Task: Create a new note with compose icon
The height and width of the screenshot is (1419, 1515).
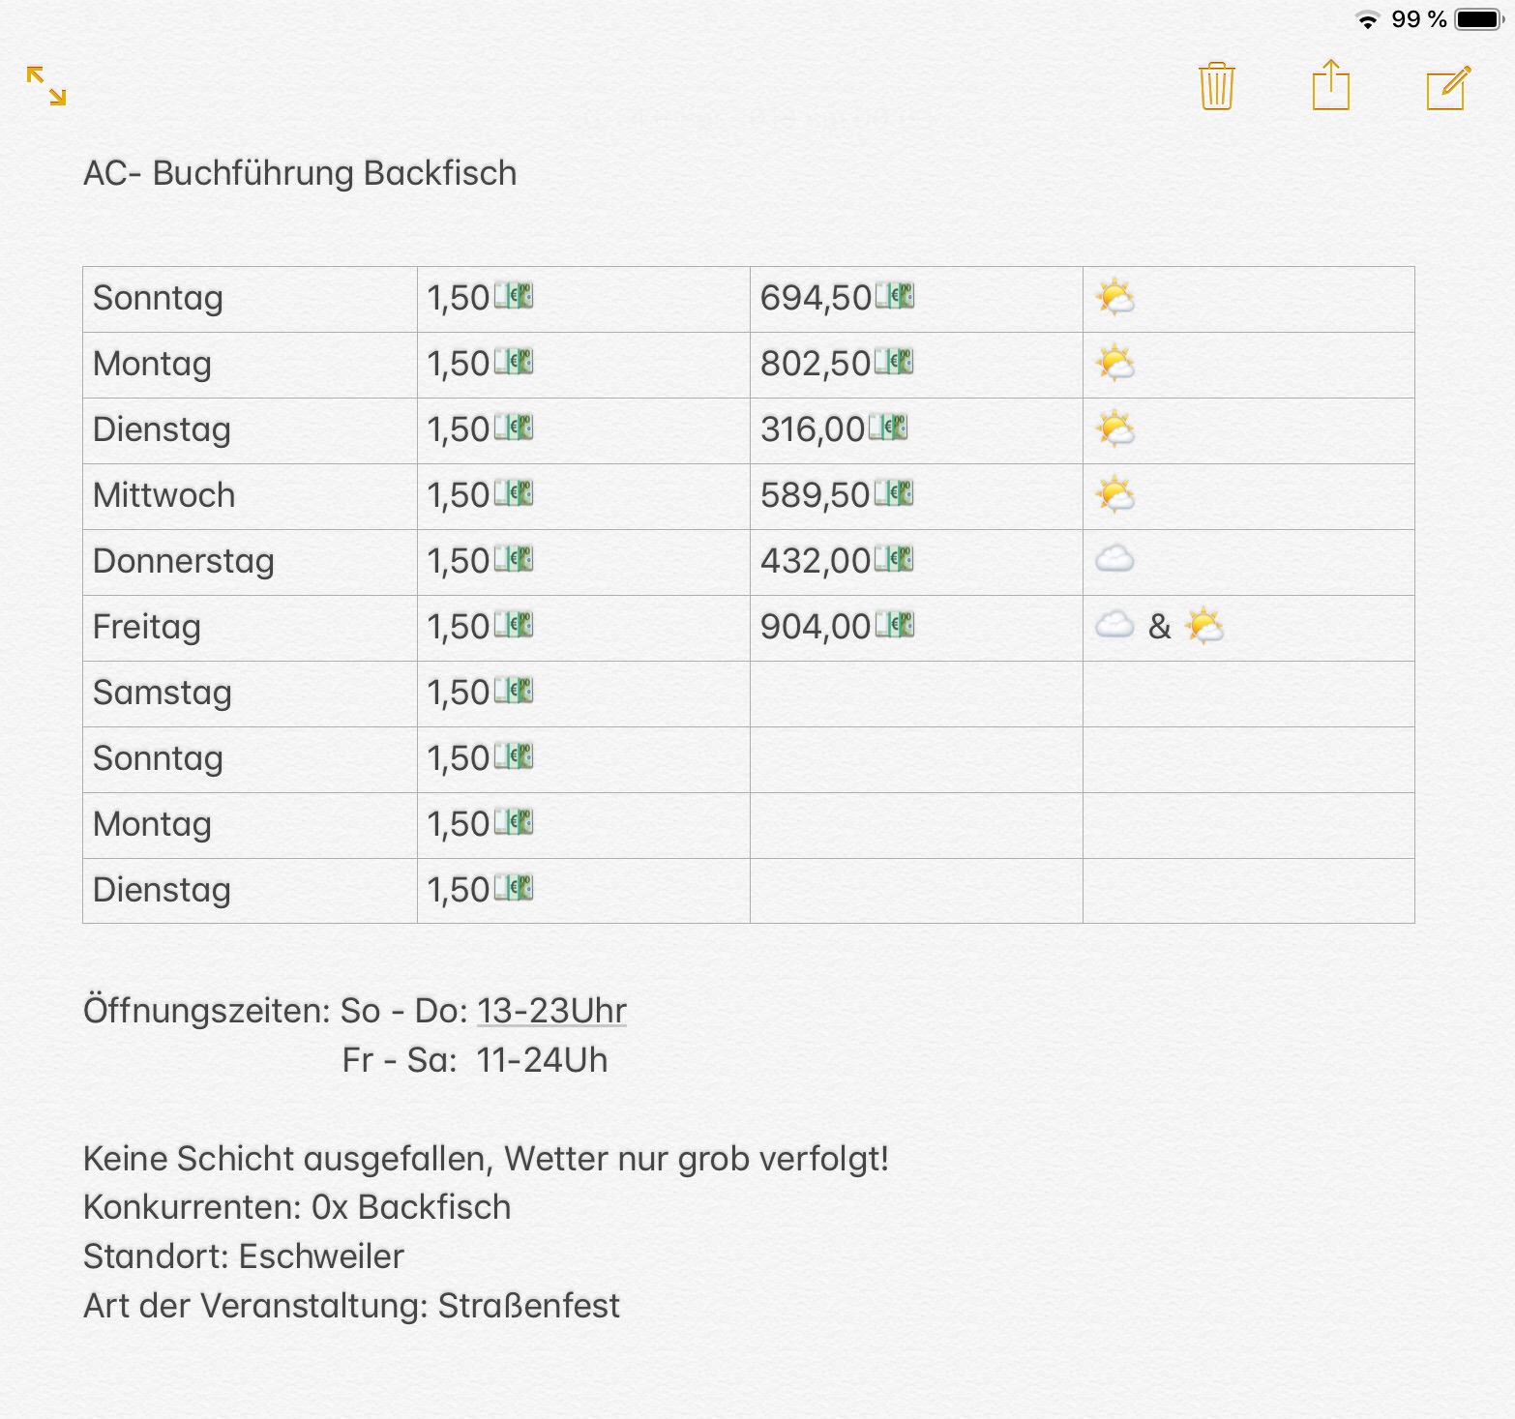Action: 1447,87
